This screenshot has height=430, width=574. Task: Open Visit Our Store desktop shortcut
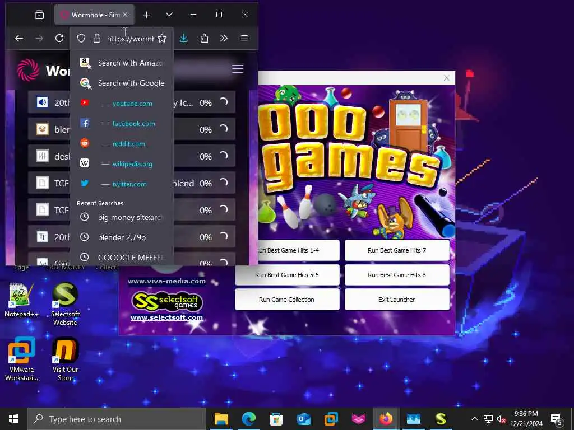coord(65,359)
